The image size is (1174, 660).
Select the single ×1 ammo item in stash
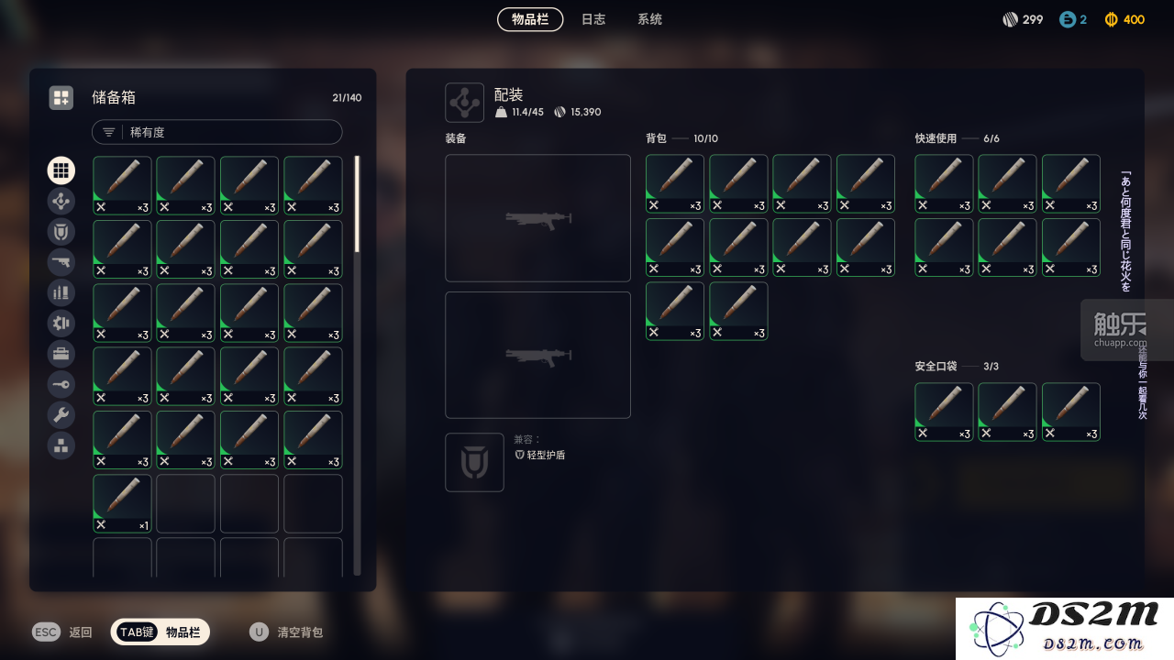122,503
